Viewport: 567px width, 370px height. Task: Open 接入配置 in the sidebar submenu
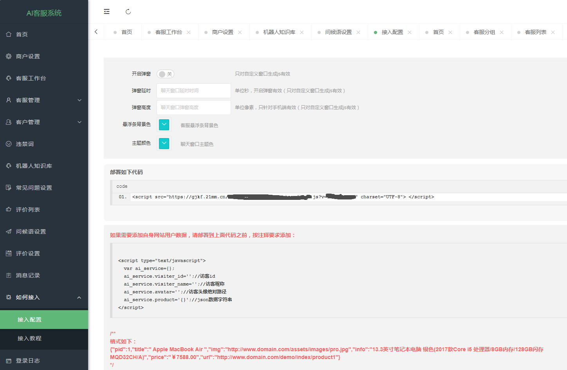(44, 320)
